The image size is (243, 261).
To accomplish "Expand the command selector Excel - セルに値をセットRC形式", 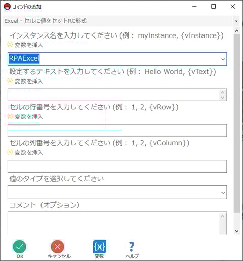I will pos(236,21).
